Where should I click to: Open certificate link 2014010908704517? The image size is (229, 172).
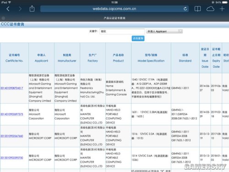click(12, 88)
